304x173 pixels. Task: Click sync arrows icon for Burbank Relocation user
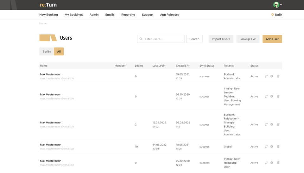[x=266, y=124]
